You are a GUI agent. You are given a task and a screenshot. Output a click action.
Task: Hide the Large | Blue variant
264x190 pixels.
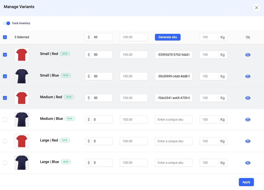pyautogui.click(x=248, y=163)
